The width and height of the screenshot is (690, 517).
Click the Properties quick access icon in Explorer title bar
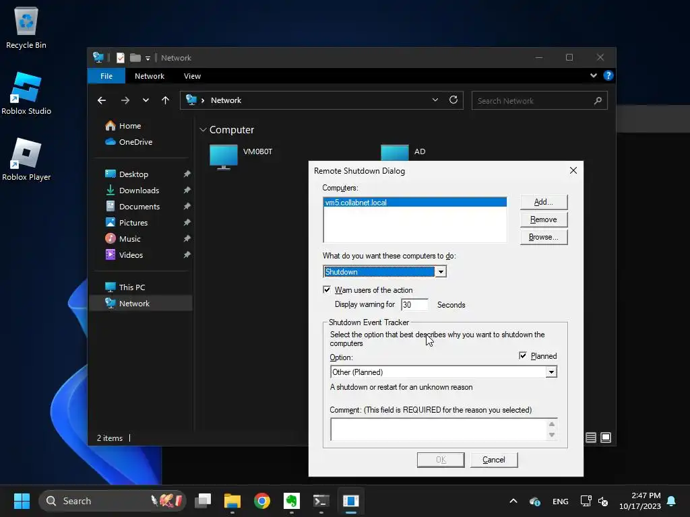(120, 58)
